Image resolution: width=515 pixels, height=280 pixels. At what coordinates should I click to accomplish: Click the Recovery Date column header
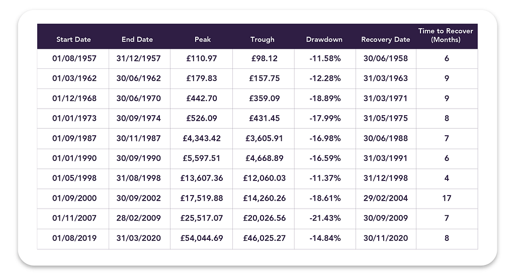click(386, 39)
